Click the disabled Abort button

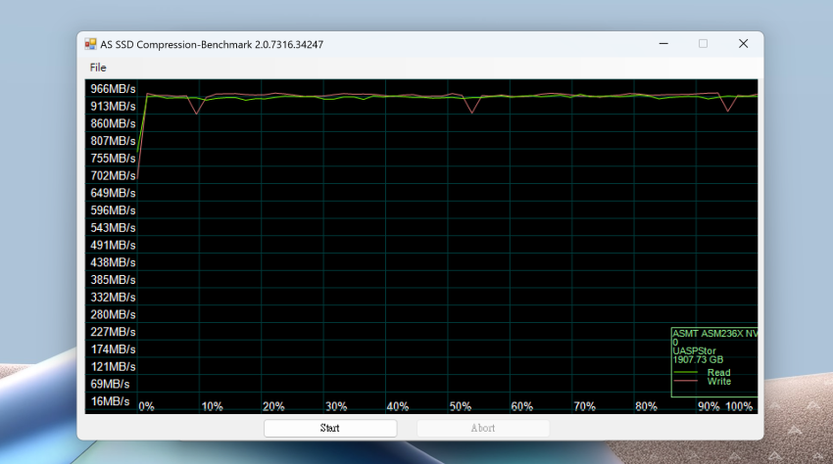click(x=482, y=428)
